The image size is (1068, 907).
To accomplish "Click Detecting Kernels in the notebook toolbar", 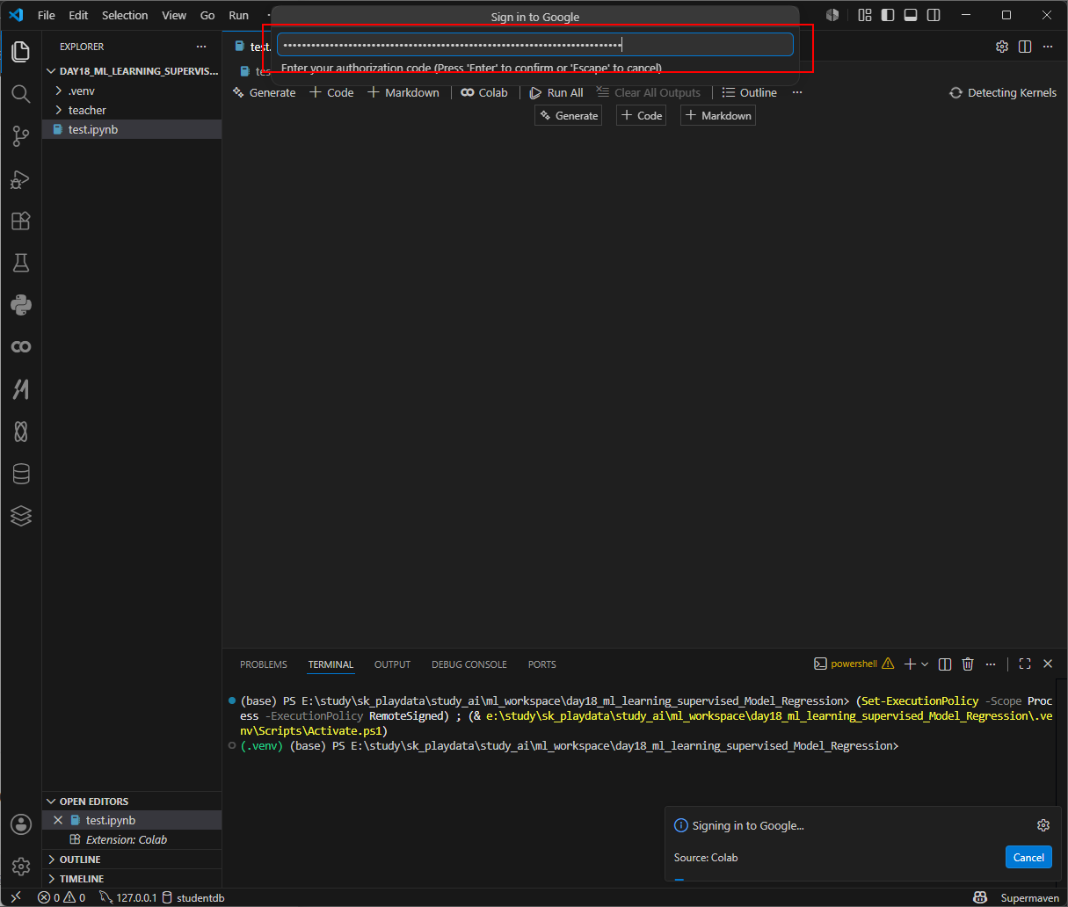I will [1003, 92].
